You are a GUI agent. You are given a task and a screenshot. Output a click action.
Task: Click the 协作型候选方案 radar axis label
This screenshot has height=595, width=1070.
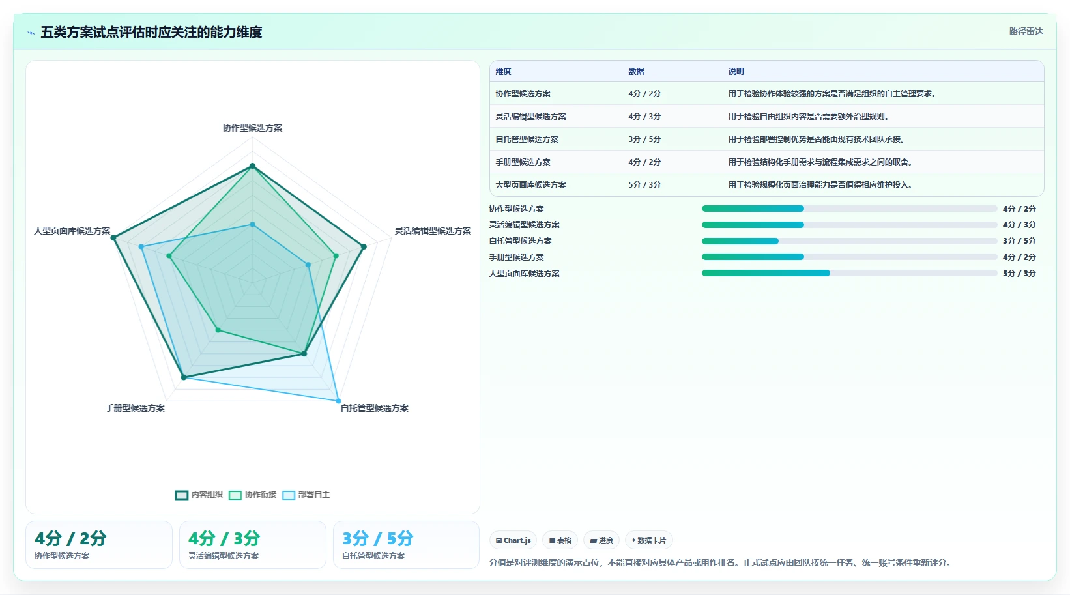point(252,128)
